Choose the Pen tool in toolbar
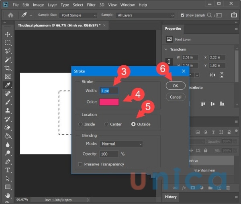This screenshot has height=204, width=241. coord(8,162)
